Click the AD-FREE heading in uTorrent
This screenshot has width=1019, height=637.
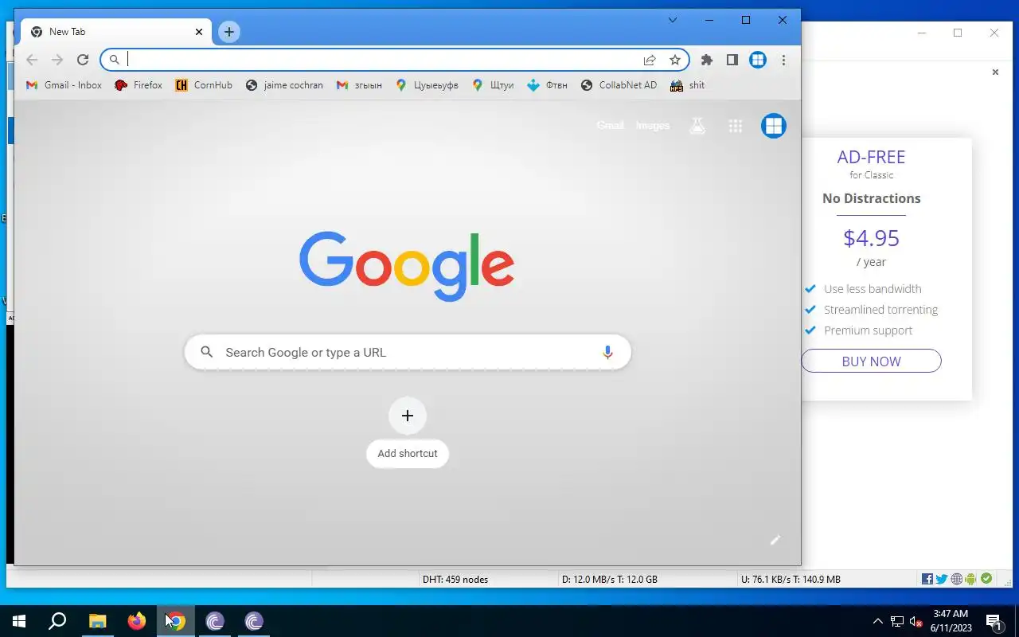871,157
